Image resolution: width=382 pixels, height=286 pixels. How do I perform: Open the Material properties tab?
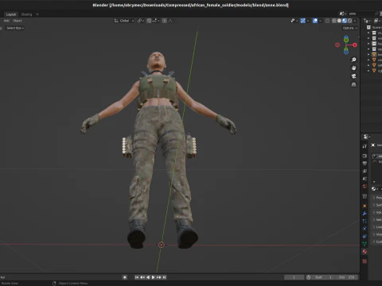tap(364, 251)
